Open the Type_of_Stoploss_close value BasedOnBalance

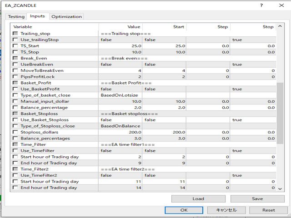coord(120,126)
